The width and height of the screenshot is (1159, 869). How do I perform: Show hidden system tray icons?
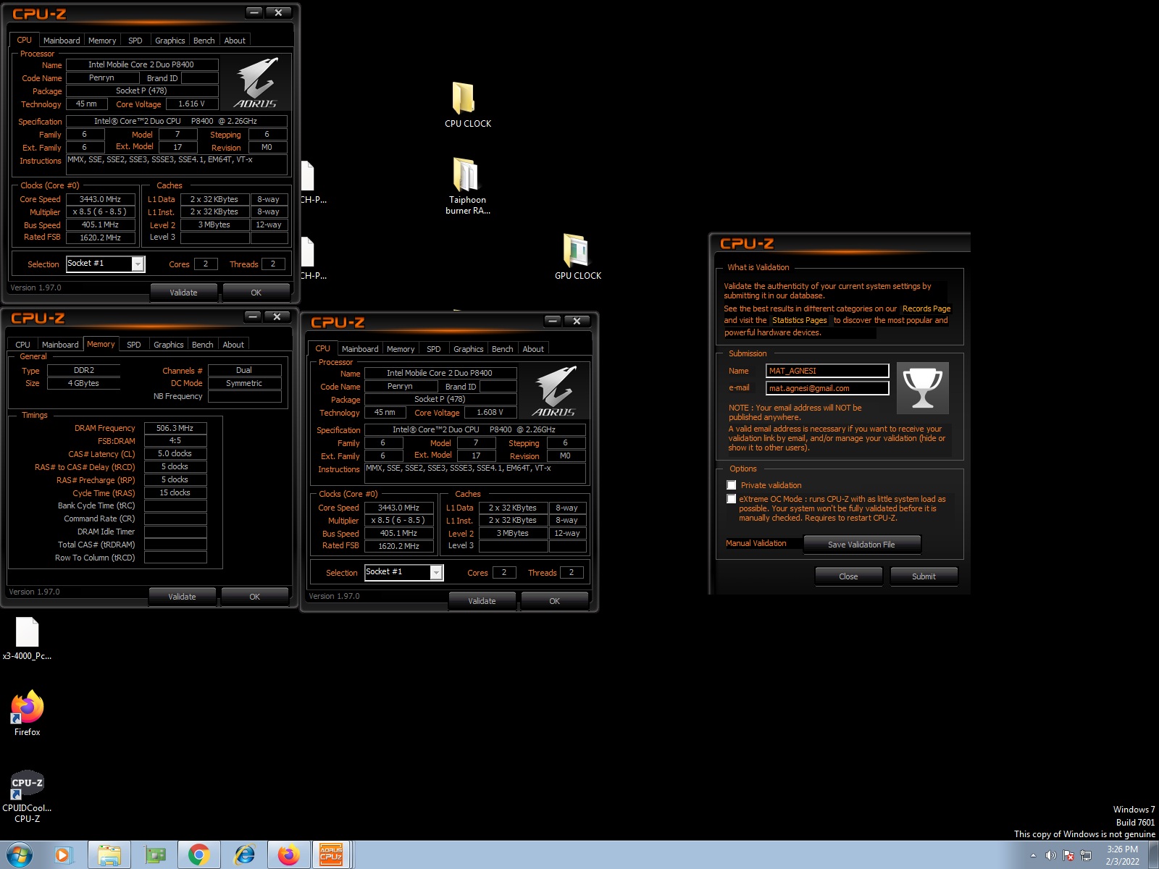point(1033,855)
